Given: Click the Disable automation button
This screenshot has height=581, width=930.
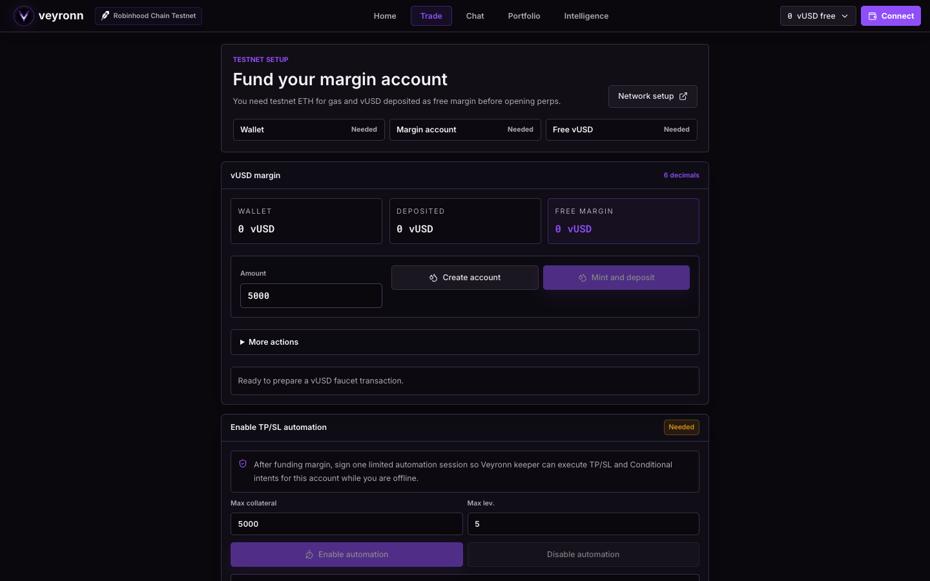Looking at the screenshot, I should point(583,555).
